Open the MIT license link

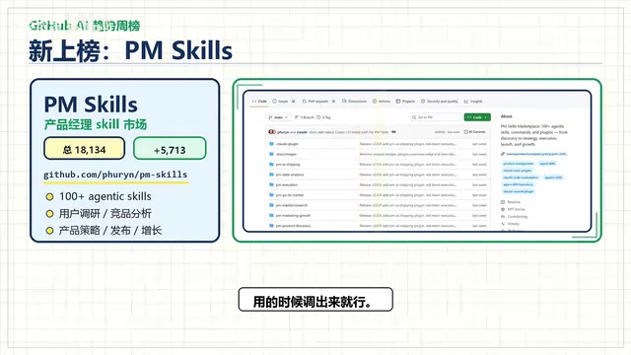point(516,209)
